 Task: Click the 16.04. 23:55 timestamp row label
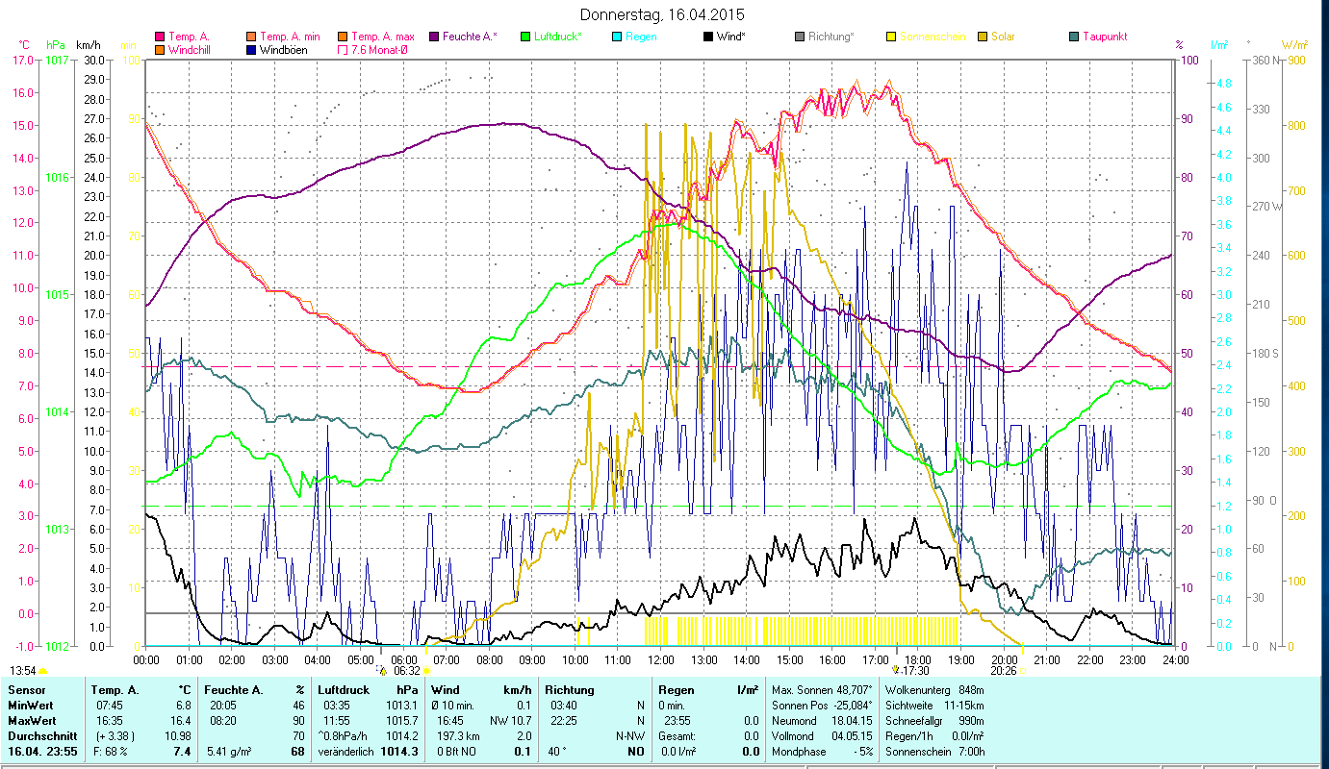[42, 752]
